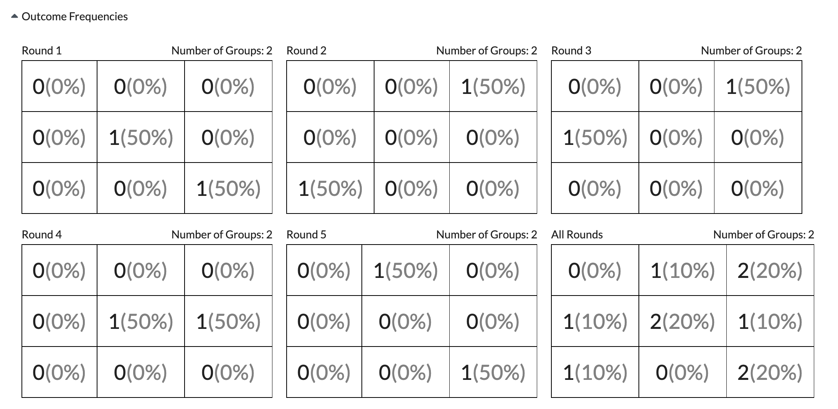Select Round 1 center cell 1(50%)
Screen dimensions: 838x409
point(141,137)
